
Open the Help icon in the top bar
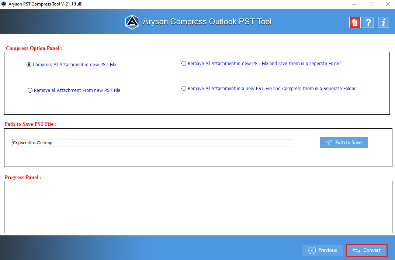pyautogui.click(x=368, y=22)
